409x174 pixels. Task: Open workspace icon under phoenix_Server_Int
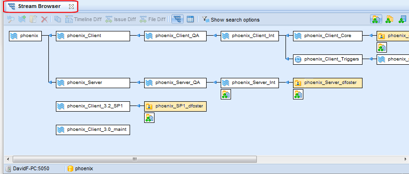[226, 94]
